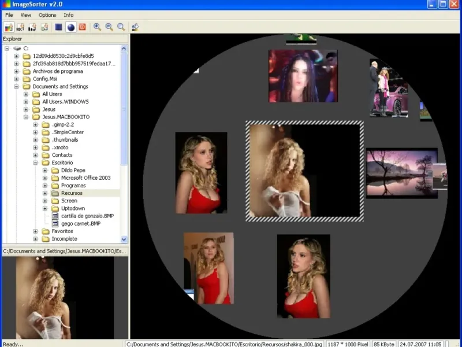The width and height of the screenshot is (462, 347).
Task: Zoom in using the plus magnifier
Action: [x=97, y=27]
